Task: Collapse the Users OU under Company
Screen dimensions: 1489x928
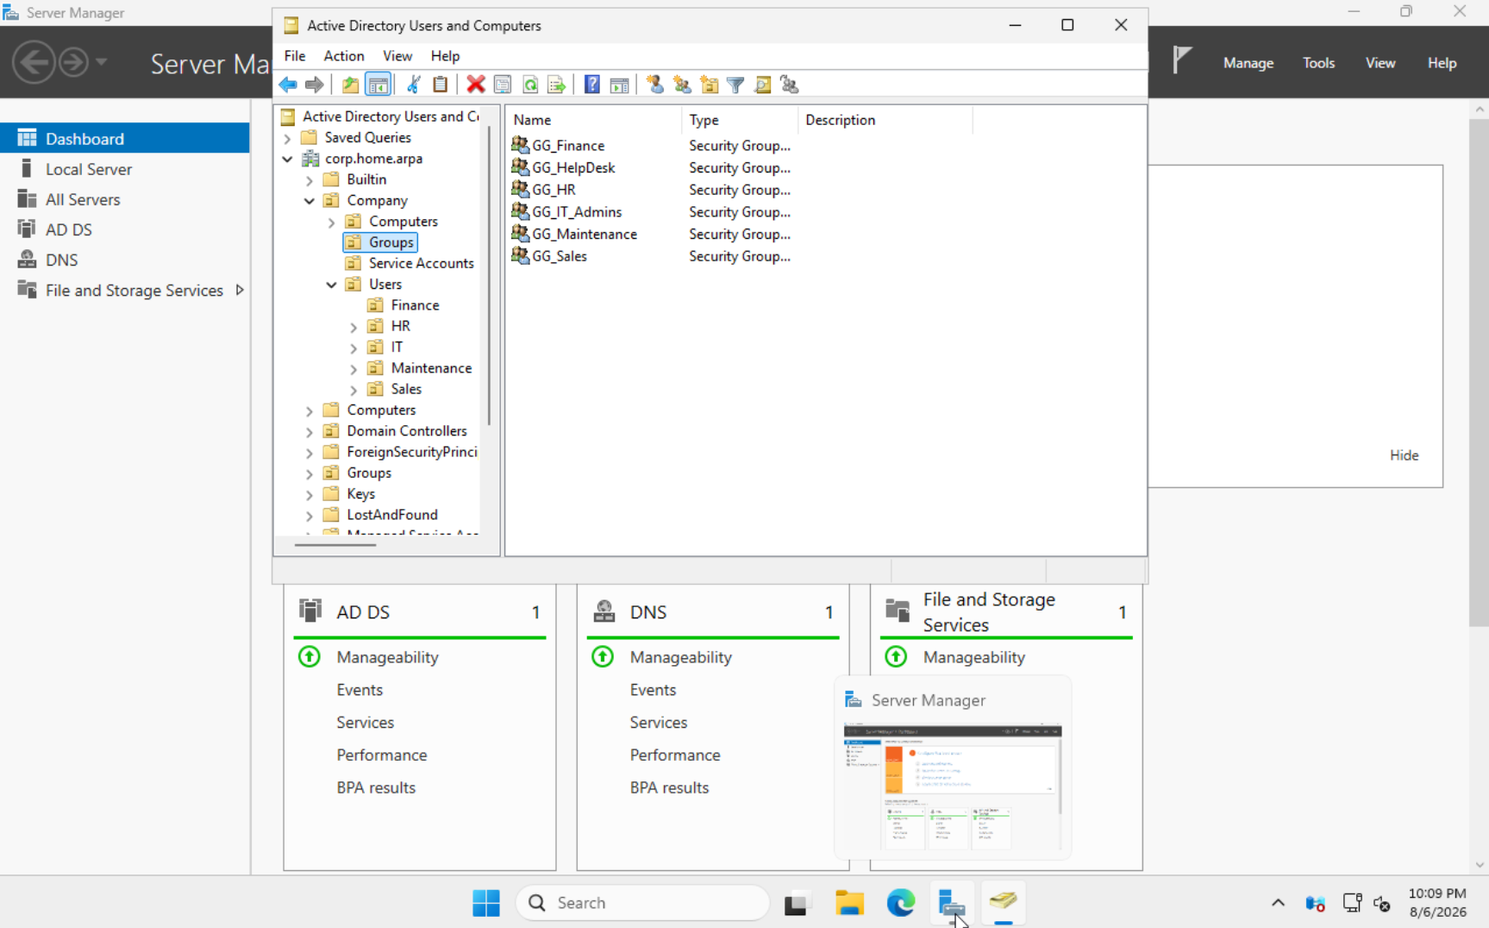Action: [332, 285]
